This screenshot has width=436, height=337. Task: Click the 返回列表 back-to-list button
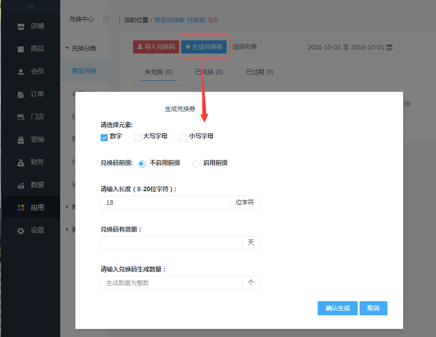[245, 47]
